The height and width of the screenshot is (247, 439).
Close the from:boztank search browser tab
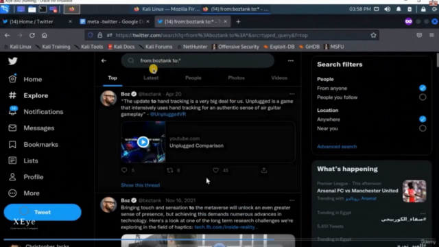[x=226, y=21]
